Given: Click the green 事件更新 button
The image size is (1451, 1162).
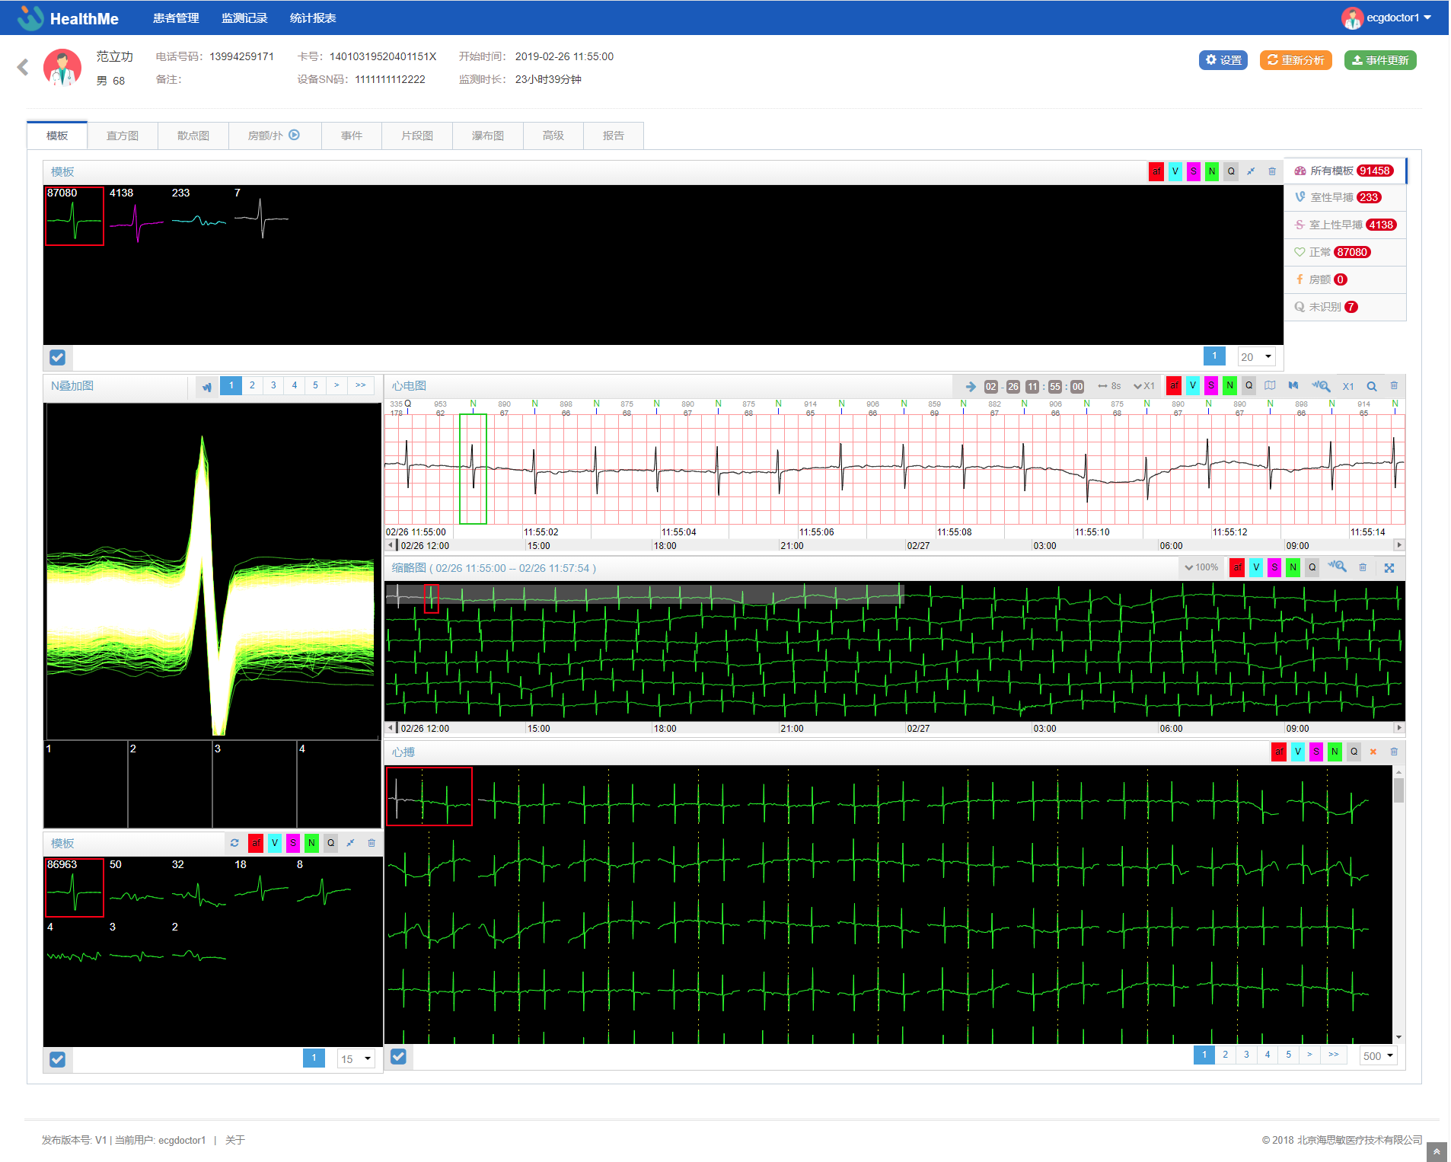Looking at the screenshot, I should (x=1379, y=60).
